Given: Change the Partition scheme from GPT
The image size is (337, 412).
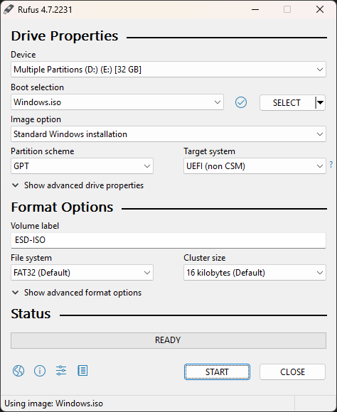Looking at the screenshot, I should [x=82, y=166].
